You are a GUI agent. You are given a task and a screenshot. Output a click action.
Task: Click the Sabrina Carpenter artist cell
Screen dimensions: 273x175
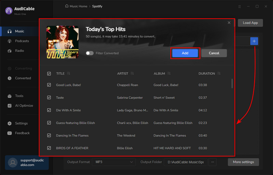[x=130, y=98]
